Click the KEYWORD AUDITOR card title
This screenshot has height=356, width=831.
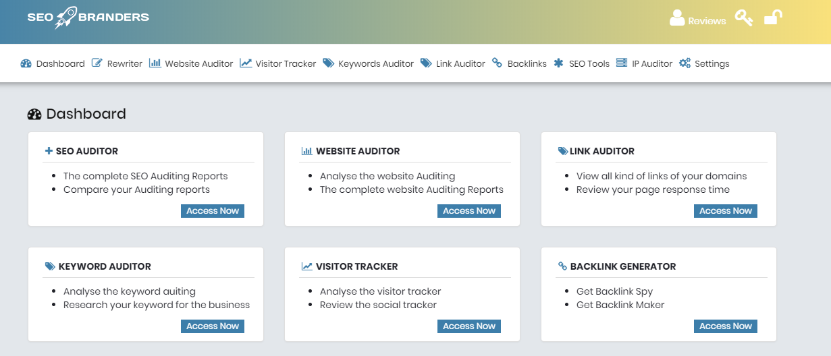(105, 266)
